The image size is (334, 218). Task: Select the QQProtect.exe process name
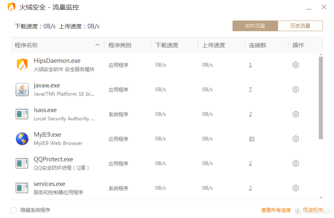(x=54, y=159)
